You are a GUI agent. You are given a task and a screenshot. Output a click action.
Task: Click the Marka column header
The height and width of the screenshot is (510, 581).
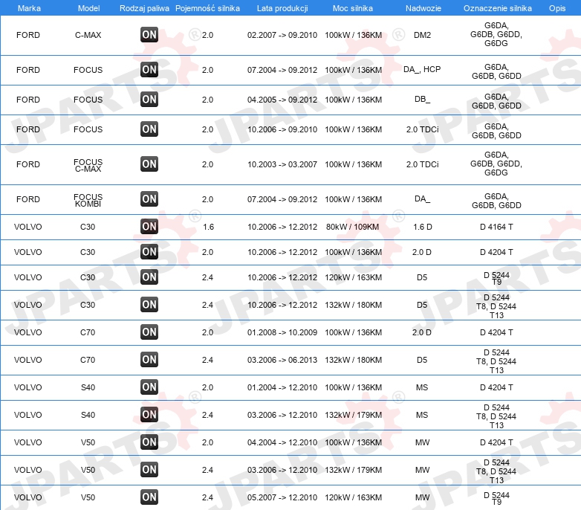pyautogui.click(x=29, y=8)
